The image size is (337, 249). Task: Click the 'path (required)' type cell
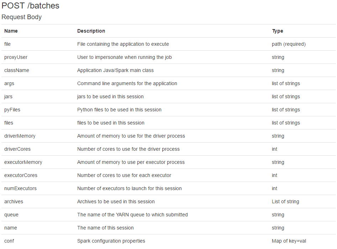[289, 44]
